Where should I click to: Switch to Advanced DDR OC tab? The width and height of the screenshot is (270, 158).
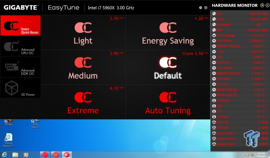[x=20, y=67]
